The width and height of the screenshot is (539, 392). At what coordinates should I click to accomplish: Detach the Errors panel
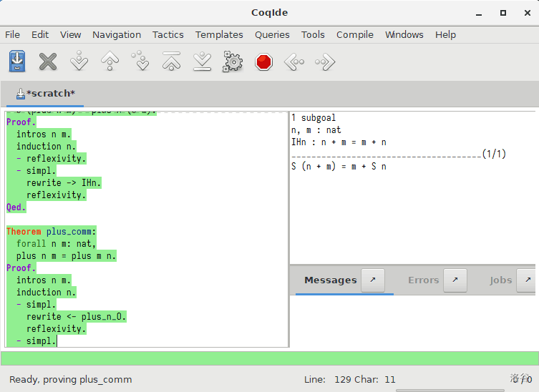click(455, 280)
